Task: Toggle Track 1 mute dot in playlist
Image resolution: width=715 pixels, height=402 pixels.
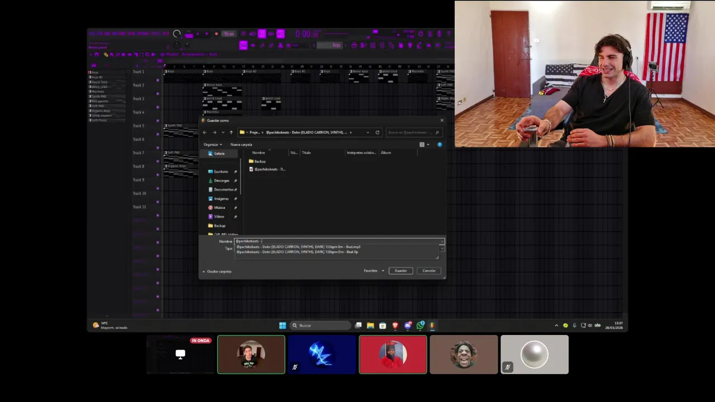Action: pyautogui.click(x=158, y=80)
